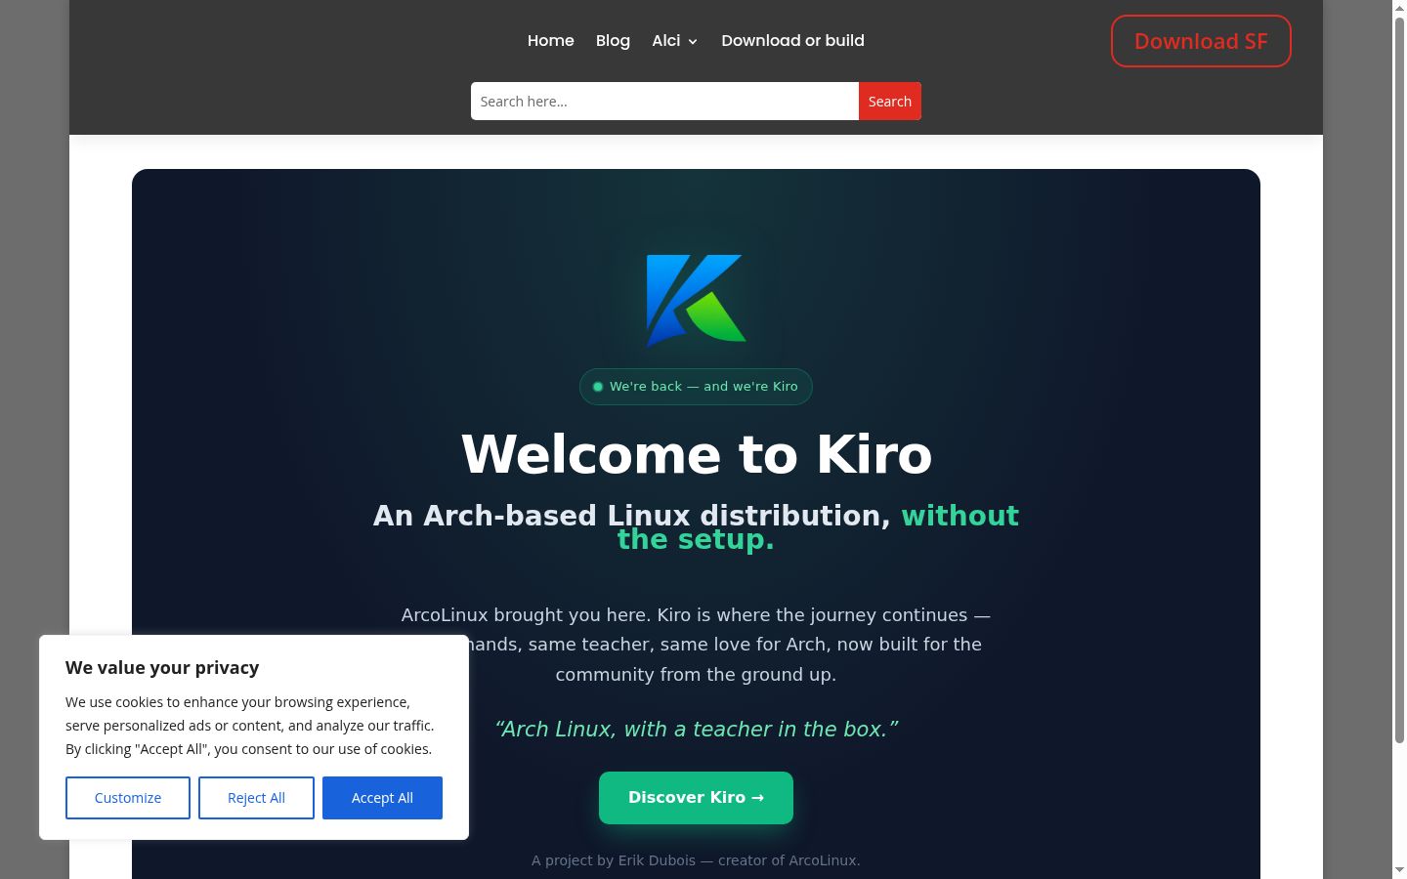Open the Home menu item
This screenshot has height=879, width=1407.
551,41
